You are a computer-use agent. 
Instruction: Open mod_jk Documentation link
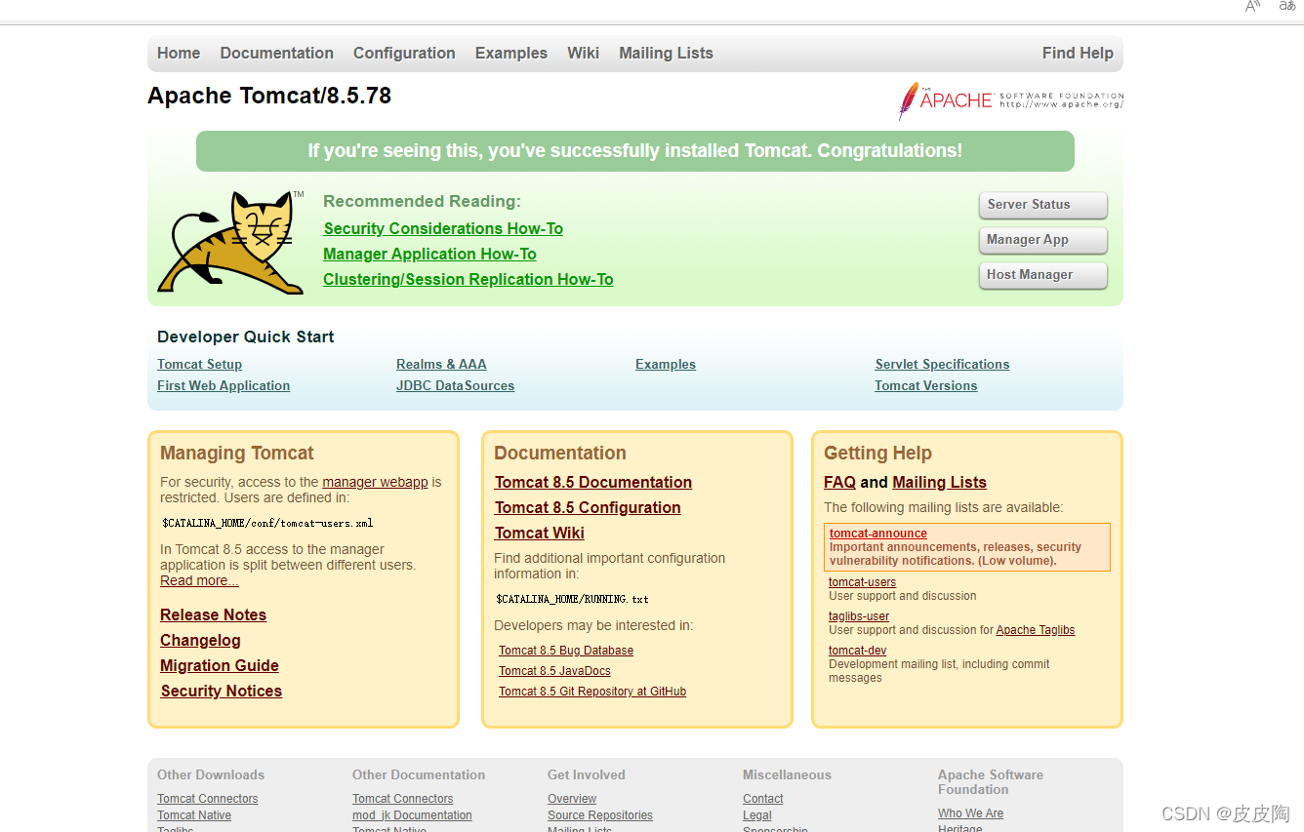(412, 815)
